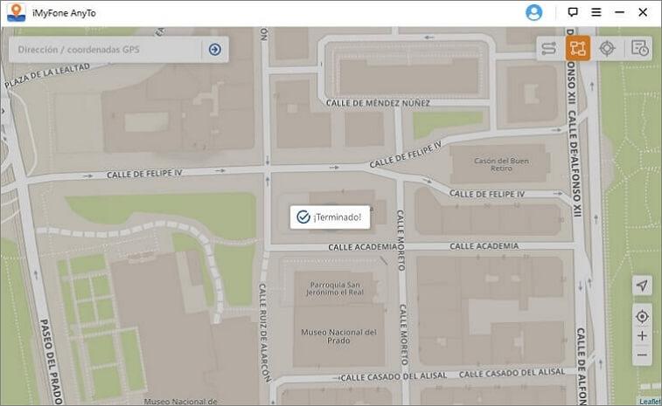This screenshot has width=662, height=406.
Task: Open the user account profile icon
Action: click(533, 12)
